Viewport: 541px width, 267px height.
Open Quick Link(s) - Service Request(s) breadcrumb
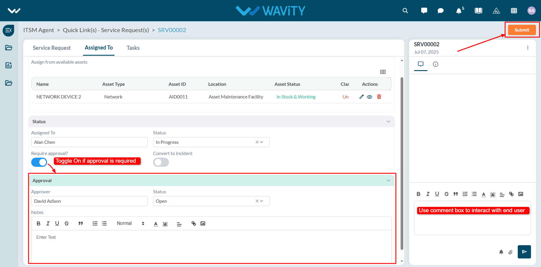pos(106,30)
